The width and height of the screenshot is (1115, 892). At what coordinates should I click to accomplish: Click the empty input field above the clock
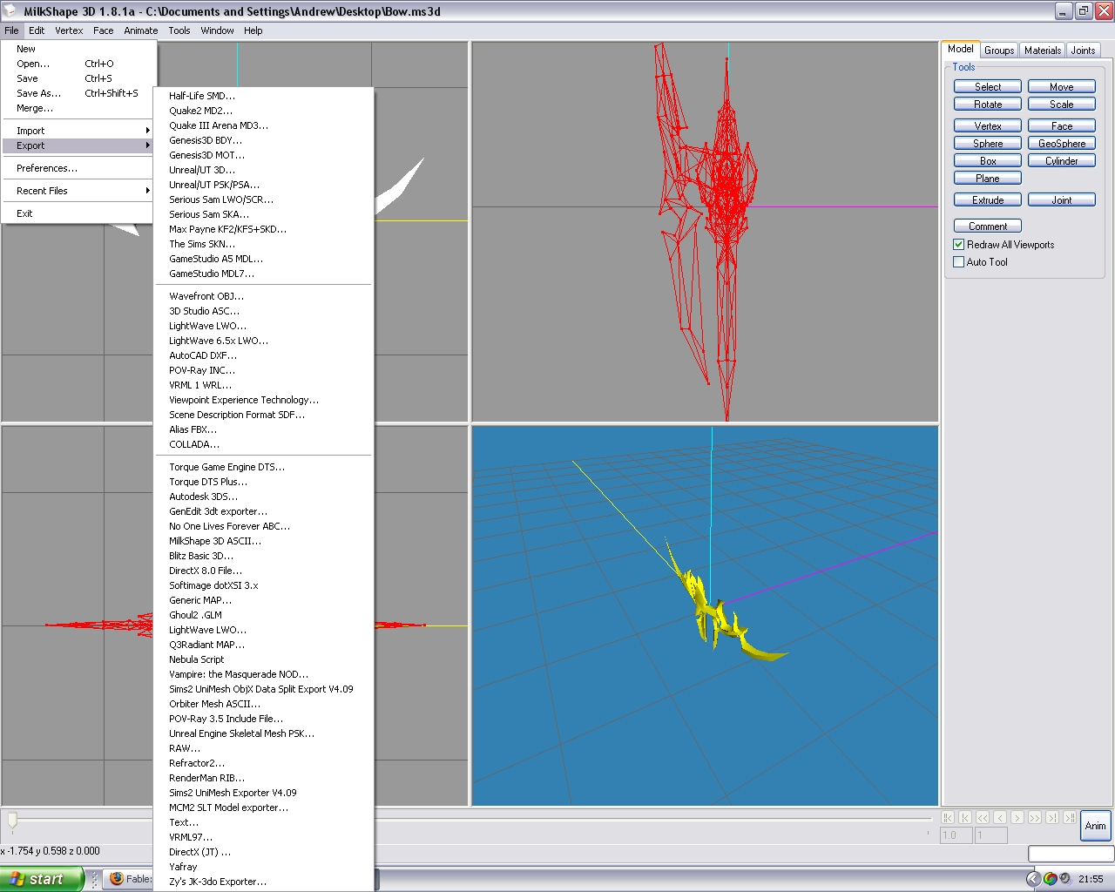[1071, 854]
